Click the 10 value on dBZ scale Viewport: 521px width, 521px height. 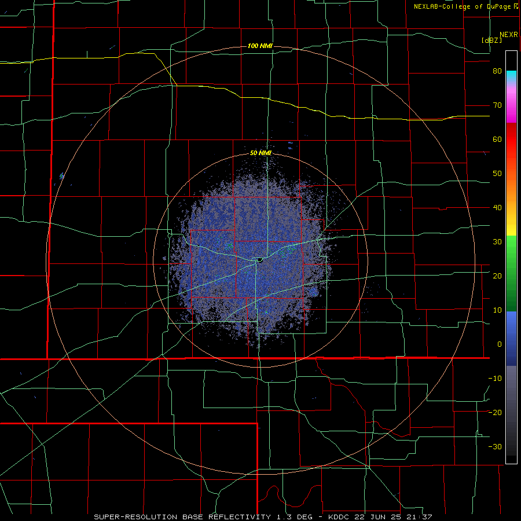coord(497,310)
